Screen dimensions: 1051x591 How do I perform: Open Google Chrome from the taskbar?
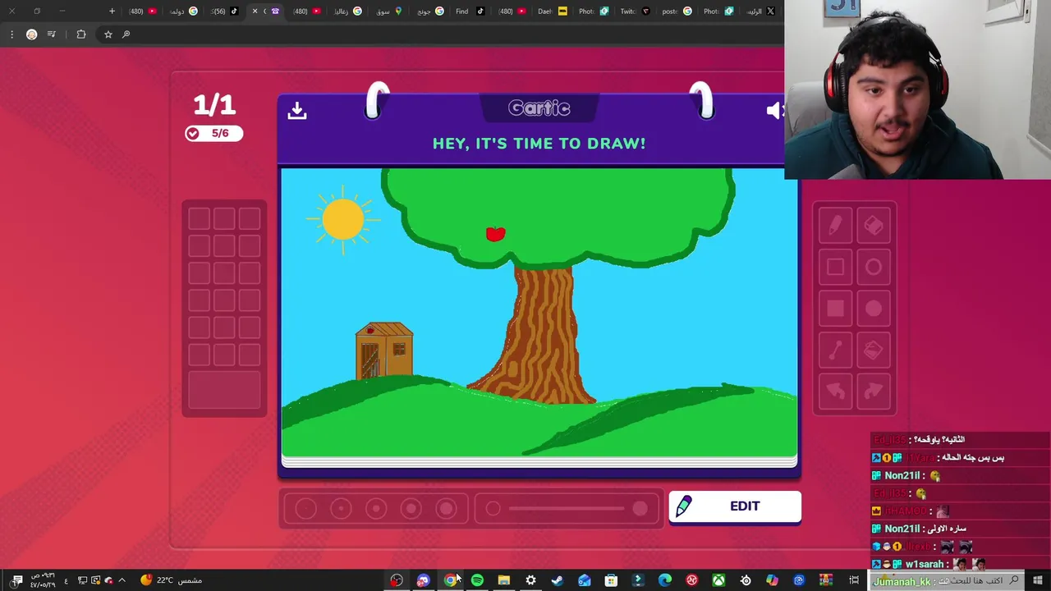tap(450, 580)
